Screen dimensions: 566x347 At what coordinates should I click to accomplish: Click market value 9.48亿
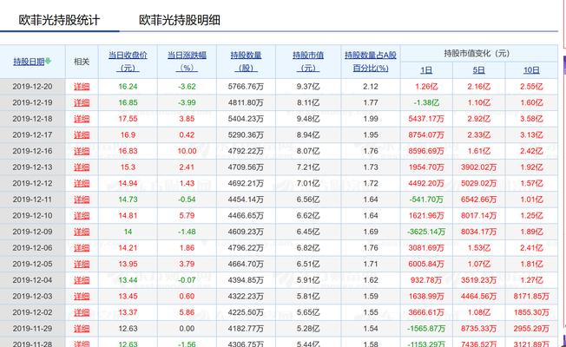(x=308, y=119)
